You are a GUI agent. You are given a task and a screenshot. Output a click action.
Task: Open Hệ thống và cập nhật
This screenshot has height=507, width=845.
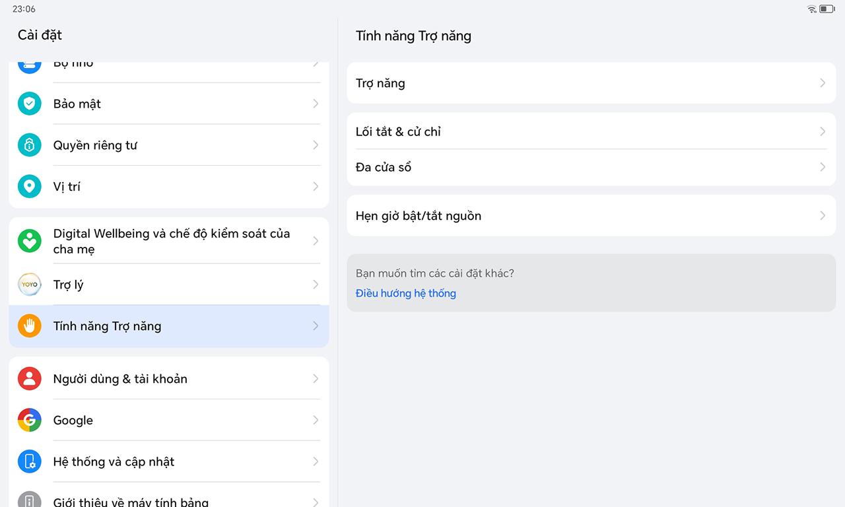click(168, 462)
